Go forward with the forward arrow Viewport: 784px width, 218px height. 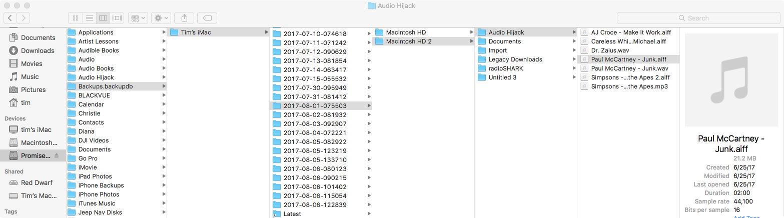pos(24,18)
